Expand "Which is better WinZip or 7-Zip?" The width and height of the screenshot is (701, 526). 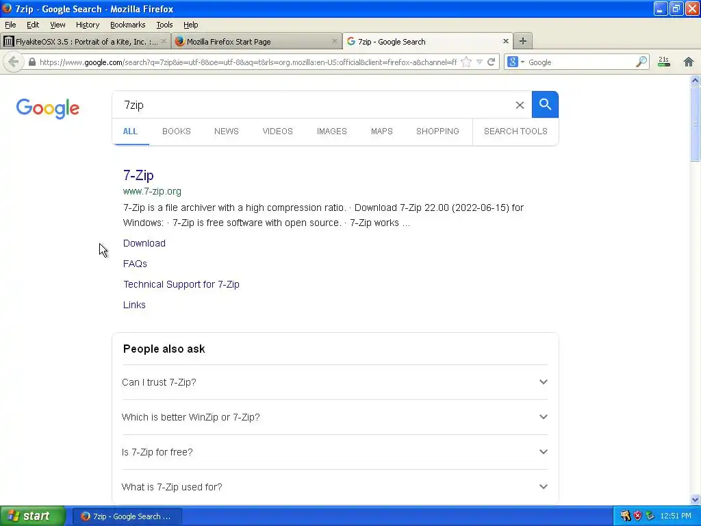point(335,417)
